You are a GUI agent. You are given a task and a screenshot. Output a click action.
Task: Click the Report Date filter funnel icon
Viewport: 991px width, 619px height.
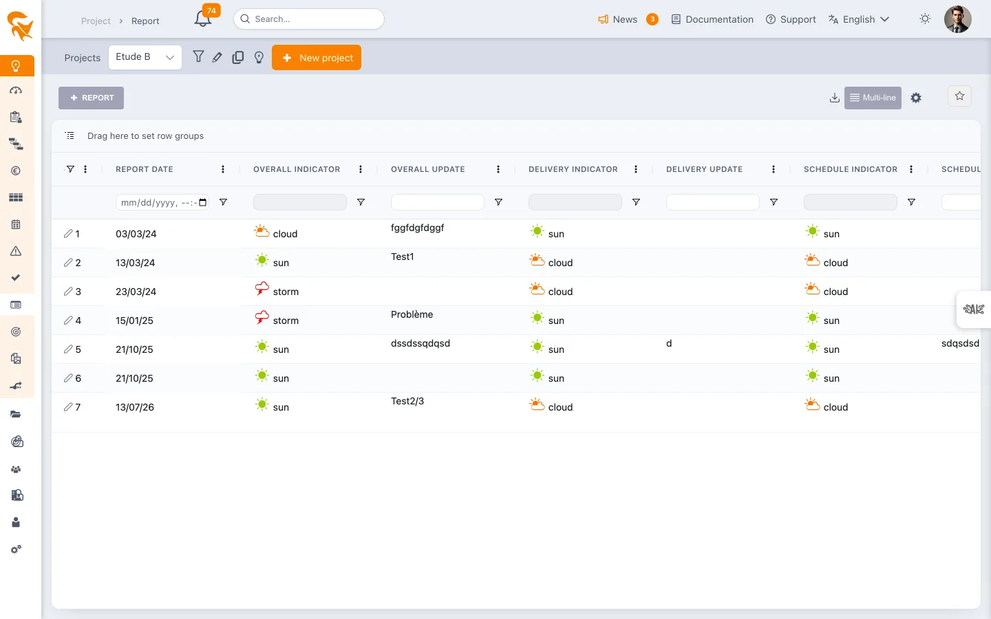[x=223, y=202]
